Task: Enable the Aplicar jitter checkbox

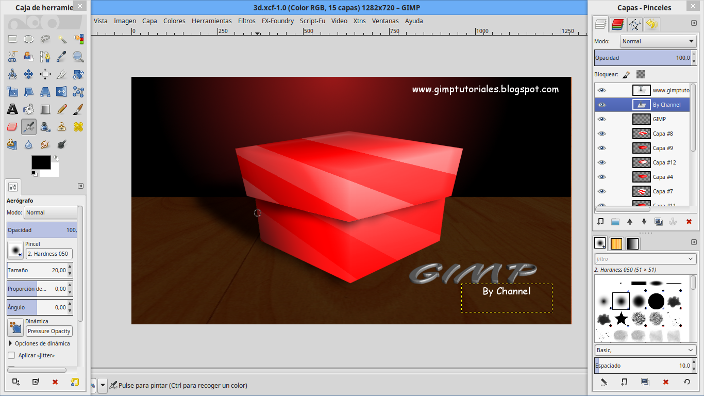Action: (x=11, y=355)
